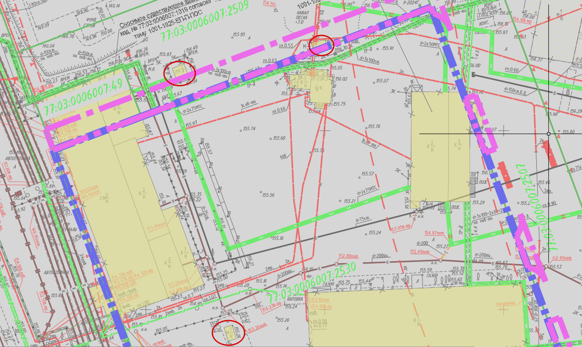Screen dimensions: 582x347
Task: Click pipe diameter label d=75ст.
Action: click(363, 220)
